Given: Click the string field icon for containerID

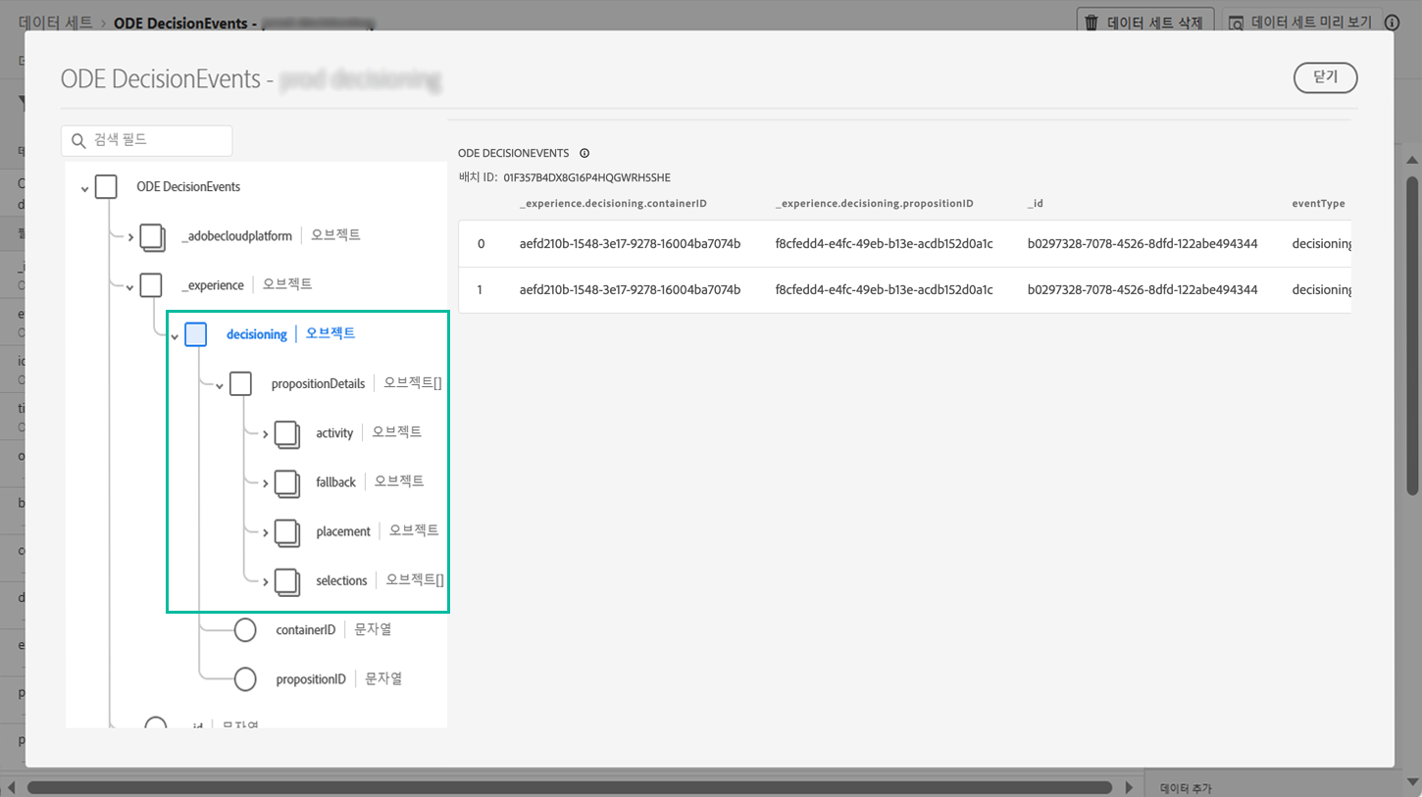Looking at the screenshot, I should tap(245, 630).
